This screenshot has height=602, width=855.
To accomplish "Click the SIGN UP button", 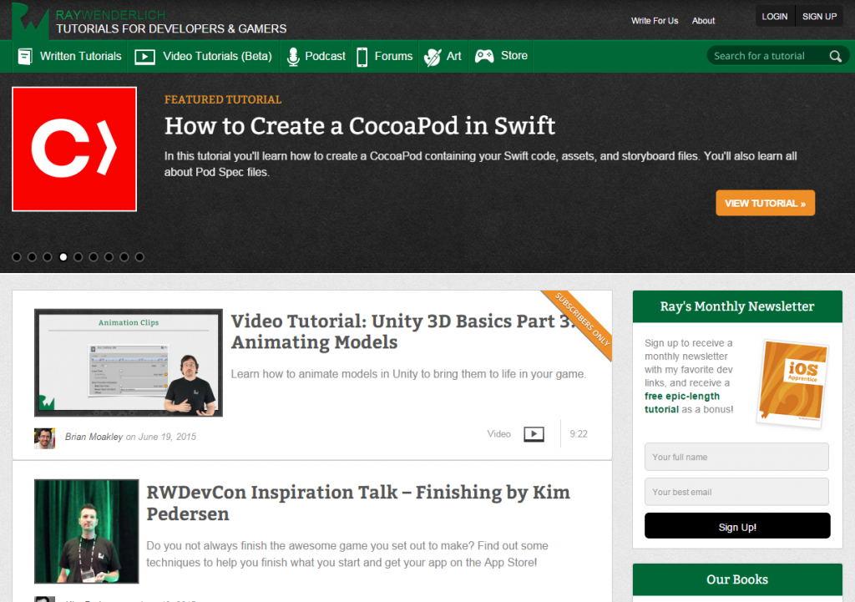I will (x=819, y=17).
